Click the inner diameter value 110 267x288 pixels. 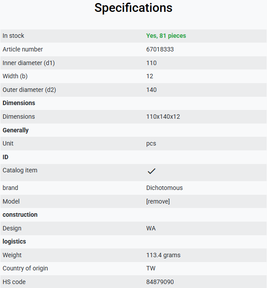[x=152, y=63]
